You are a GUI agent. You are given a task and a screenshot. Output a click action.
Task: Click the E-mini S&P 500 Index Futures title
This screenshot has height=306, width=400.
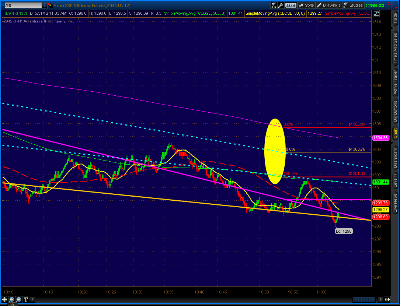[x=92, y=5]
